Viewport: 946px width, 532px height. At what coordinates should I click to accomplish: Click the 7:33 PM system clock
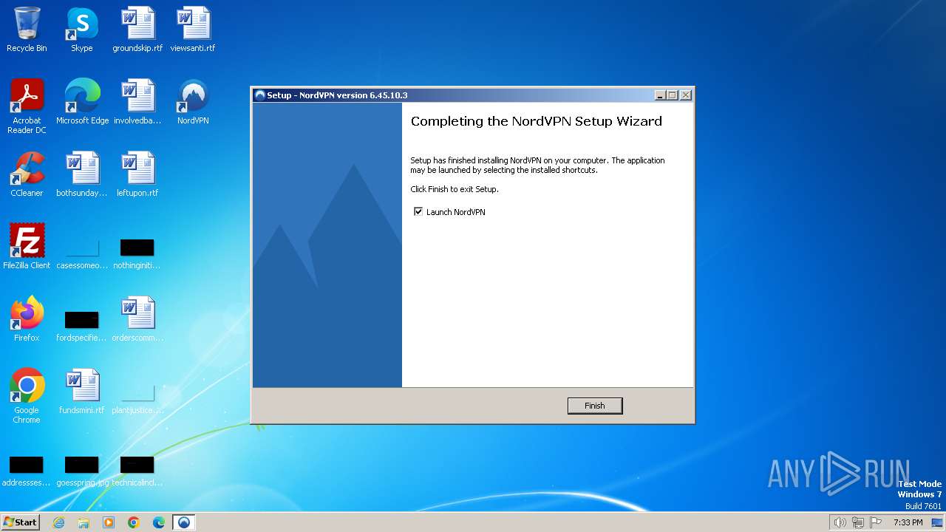click(x=908, y=522)
